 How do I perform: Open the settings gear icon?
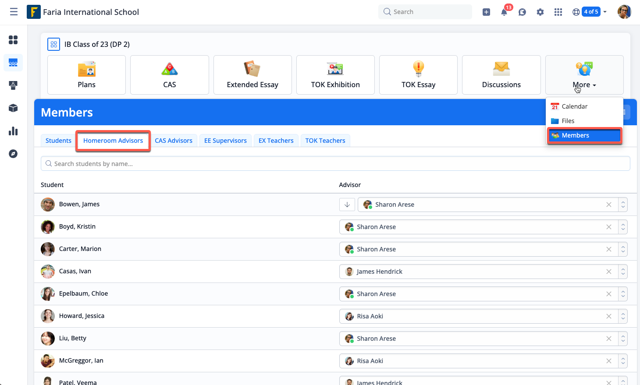tap(540, 12)
